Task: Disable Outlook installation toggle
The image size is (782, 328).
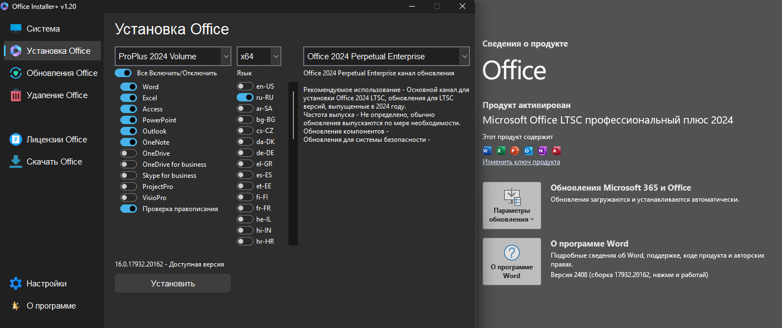Action: pyautogui.click(x=129, y=131)
